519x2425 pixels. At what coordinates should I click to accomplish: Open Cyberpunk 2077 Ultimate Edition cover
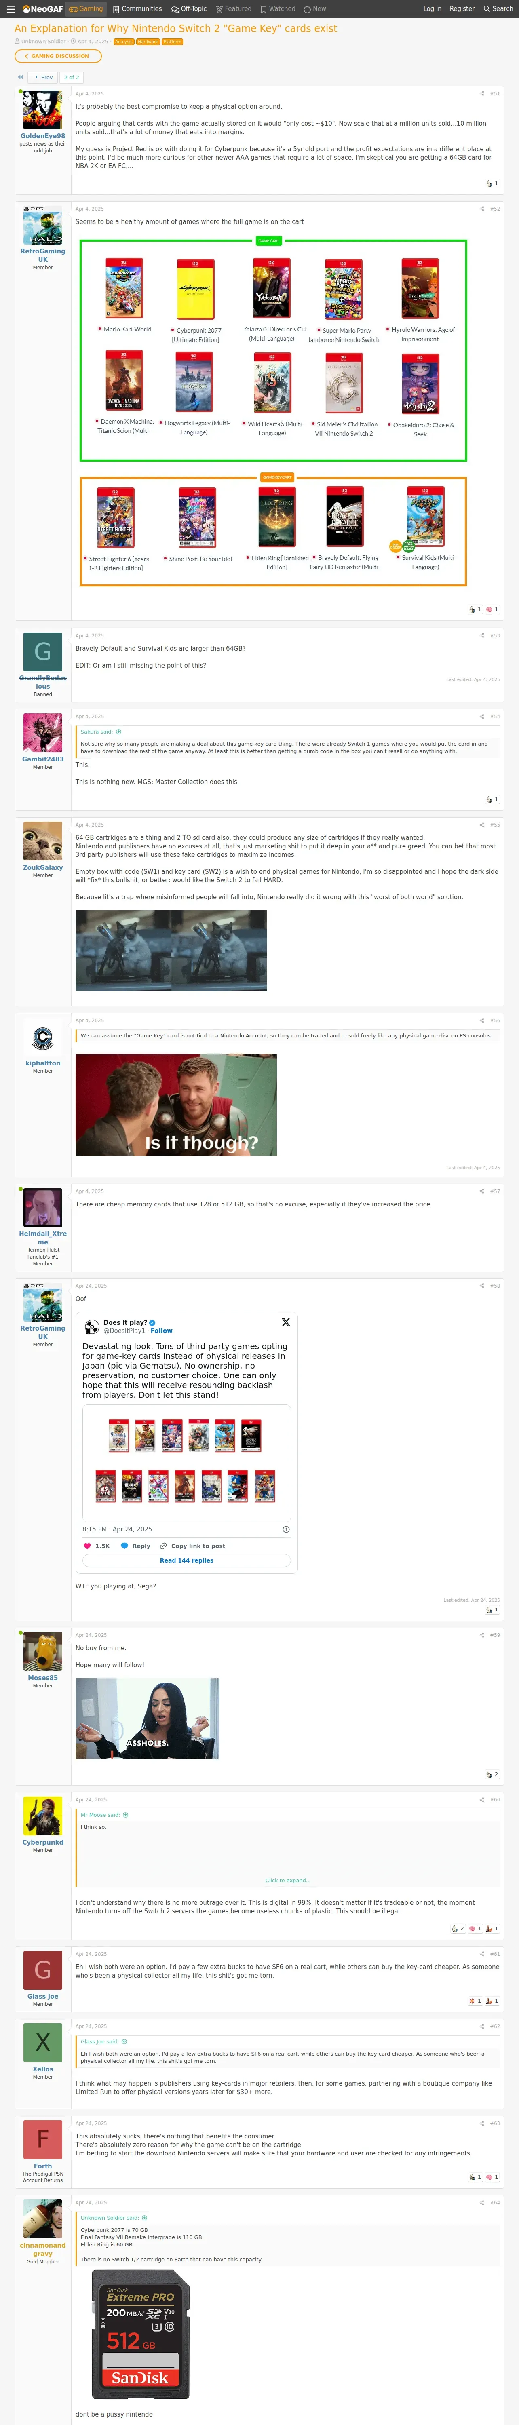(196, 289)
